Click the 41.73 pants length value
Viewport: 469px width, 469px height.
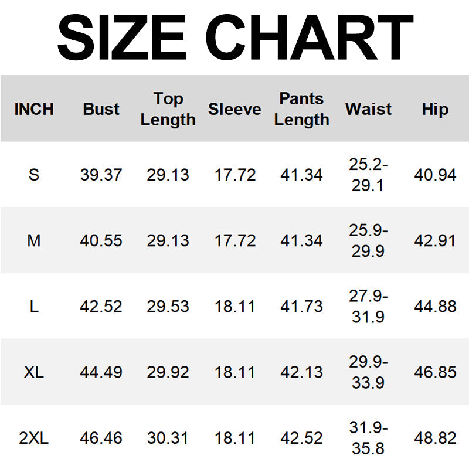coord(301,306)
